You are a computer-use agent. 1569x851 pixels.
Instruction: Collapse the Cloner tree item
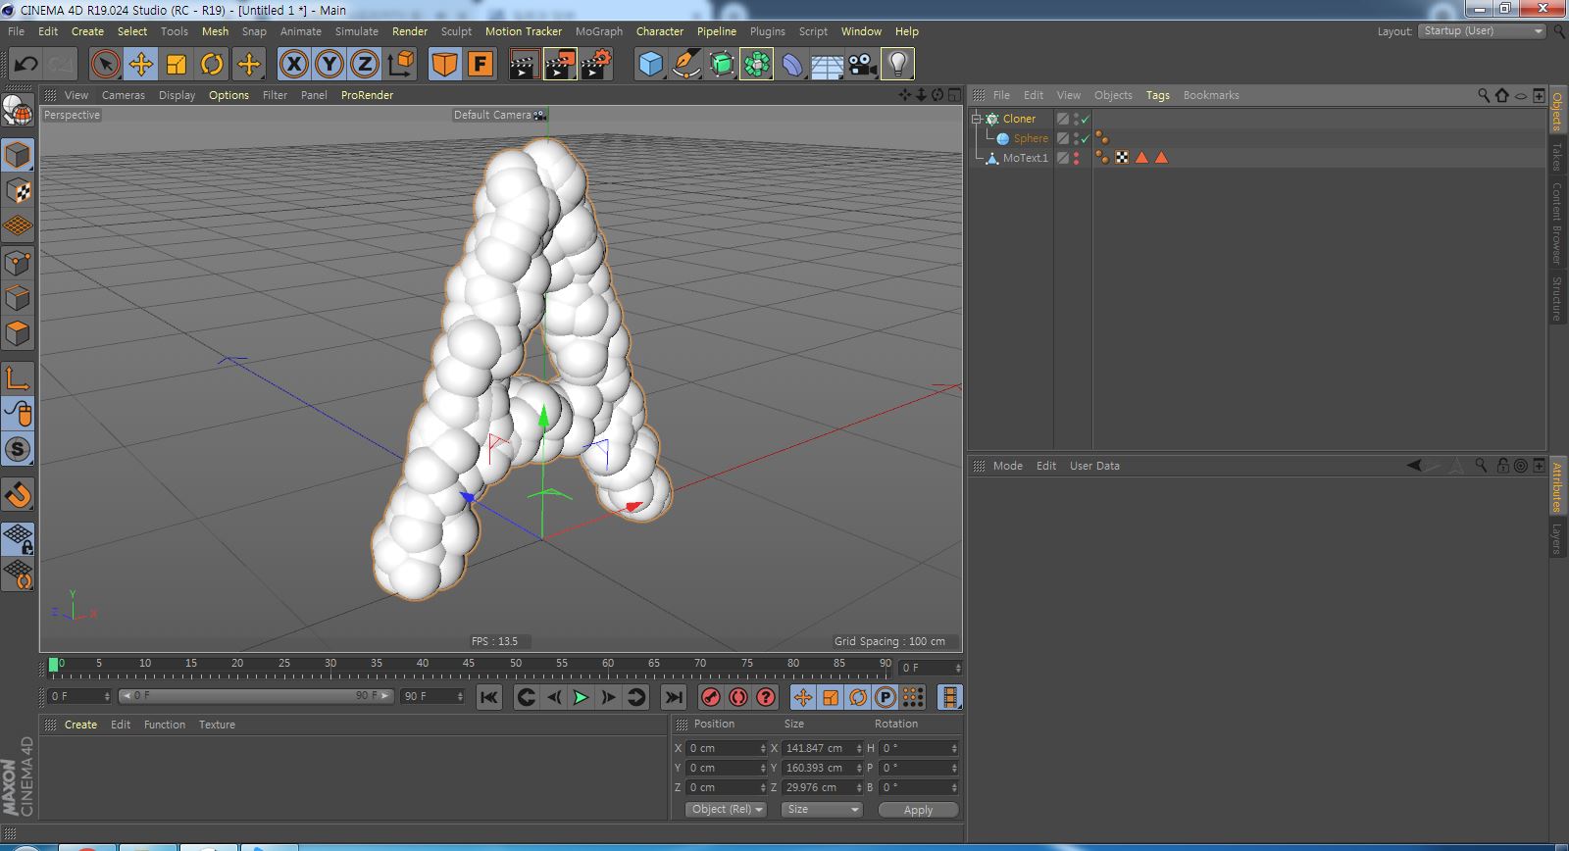(x=977, y=119)
